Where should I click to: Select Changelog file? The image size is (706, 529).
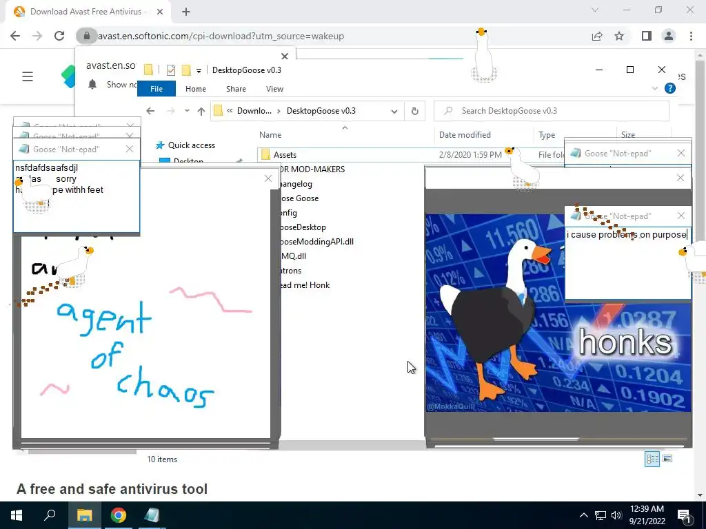[295, 183]
